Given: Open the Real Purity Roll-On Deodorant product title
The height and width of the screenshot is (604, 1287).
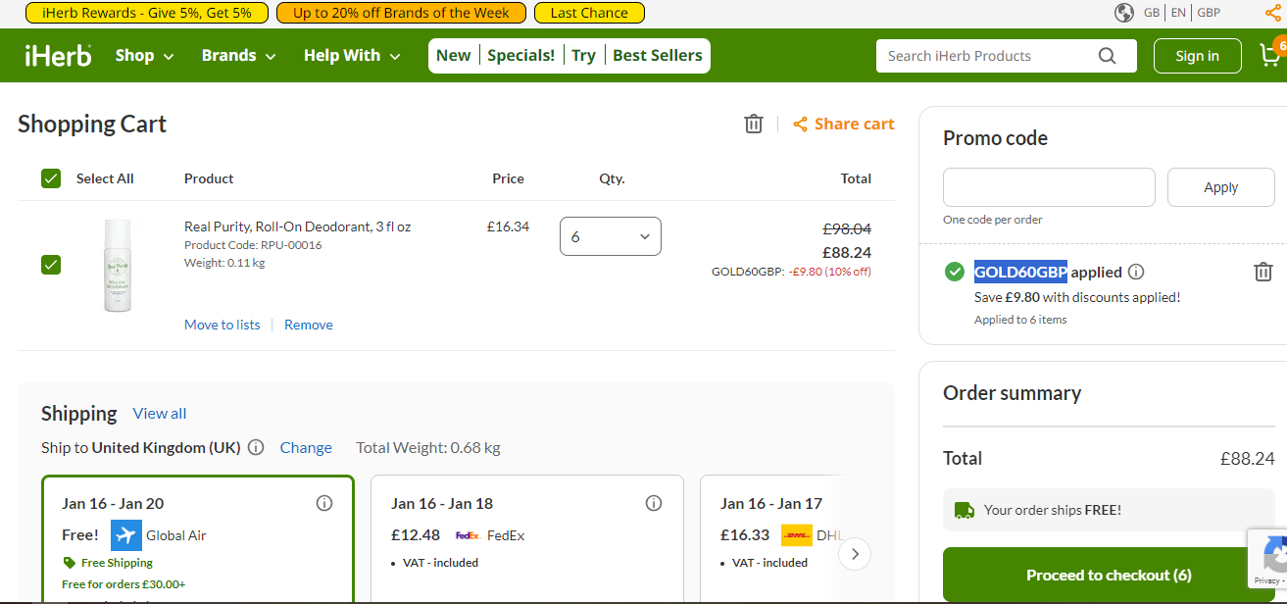Looking at the screenshot, I should pyautogui.click(x=298, y=226).
